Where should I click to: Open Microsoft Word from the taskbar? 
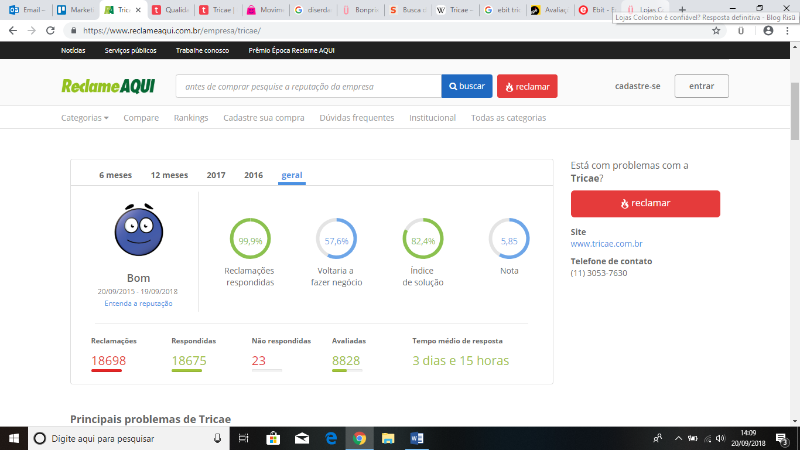[416, 438]
